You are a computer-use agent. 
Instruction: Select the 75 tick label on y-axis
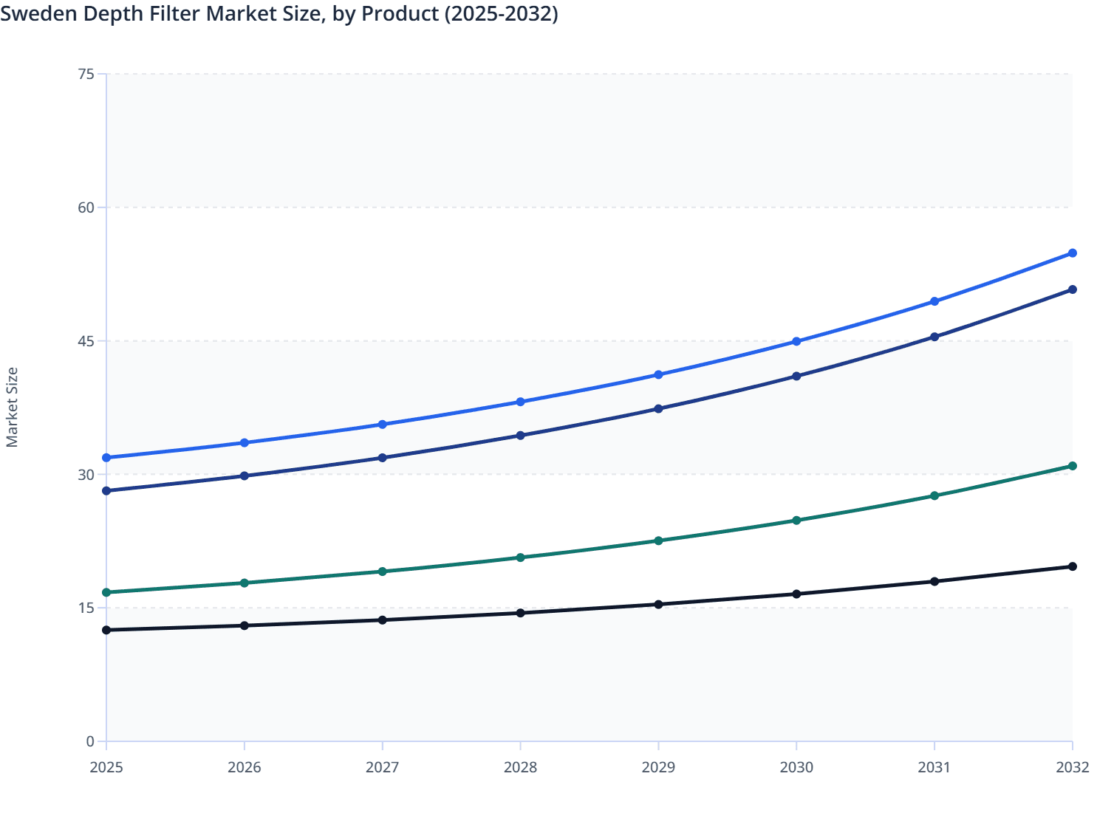pos(86,73)
